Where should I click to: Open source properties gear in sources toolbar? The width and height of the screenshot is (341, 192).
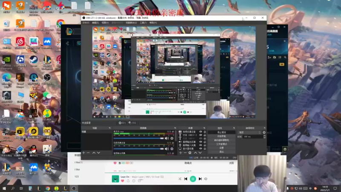click(190, 153)
